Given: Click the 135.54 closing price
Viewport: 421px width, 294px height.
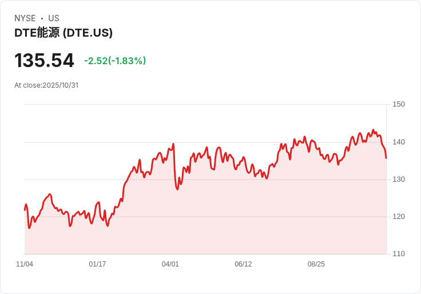Looking at the screenshot, I should 44,61.
